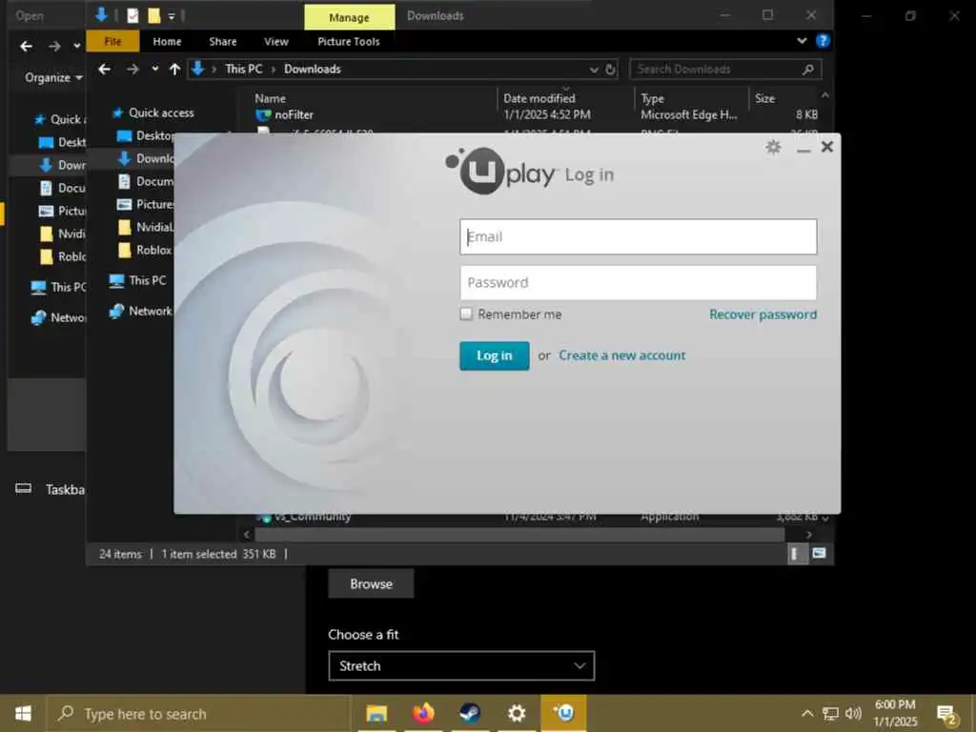Go forward in the Downloads explorer window
976x732 pixels.
point(132,69)
